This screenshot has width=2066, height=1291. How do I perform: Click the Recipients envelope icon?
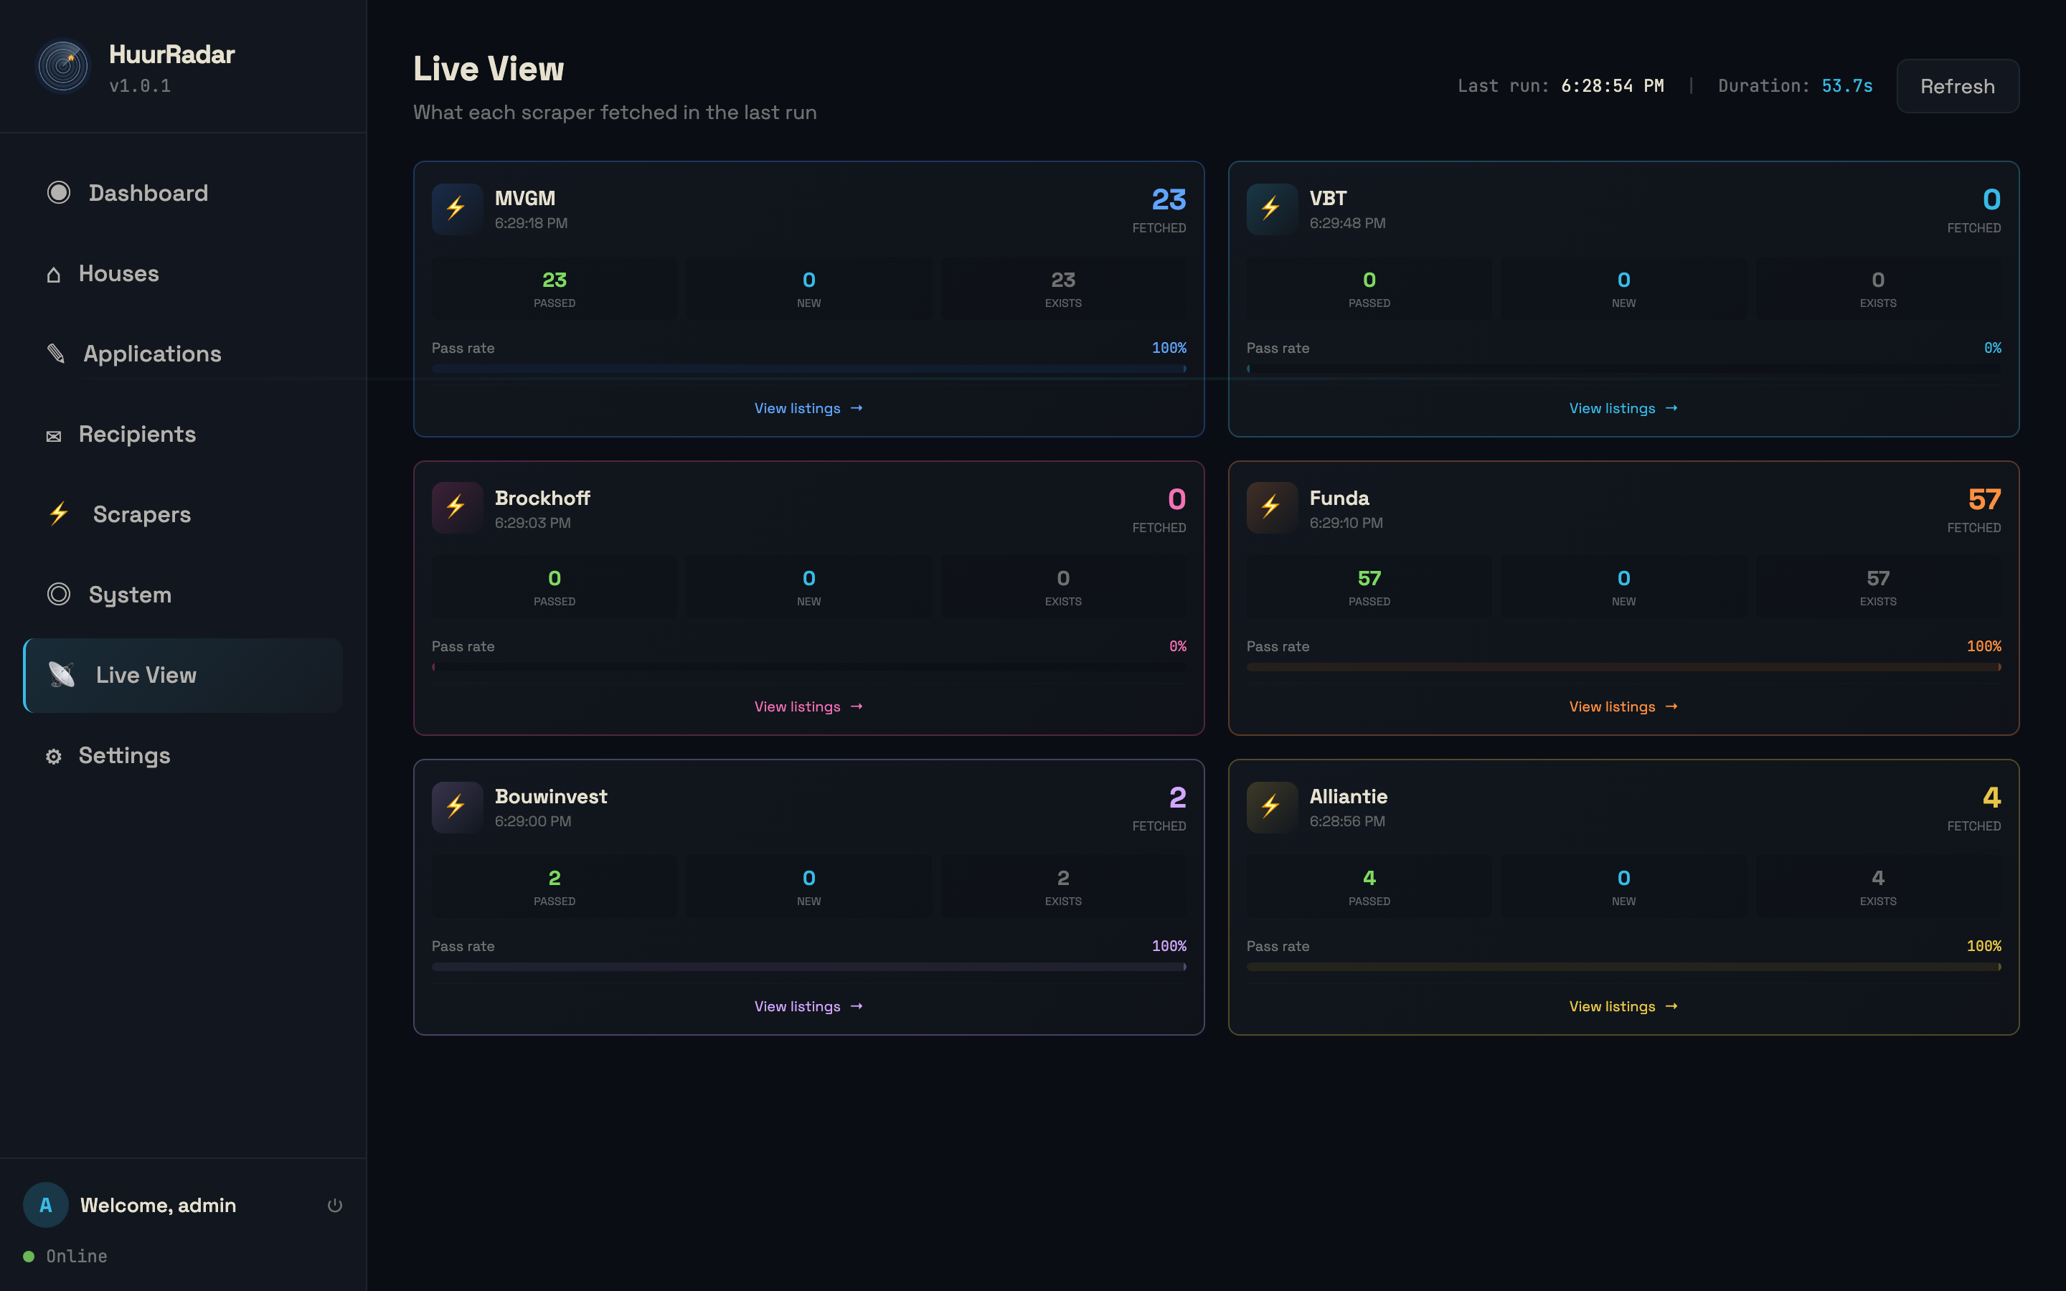[x=54, y=435]
